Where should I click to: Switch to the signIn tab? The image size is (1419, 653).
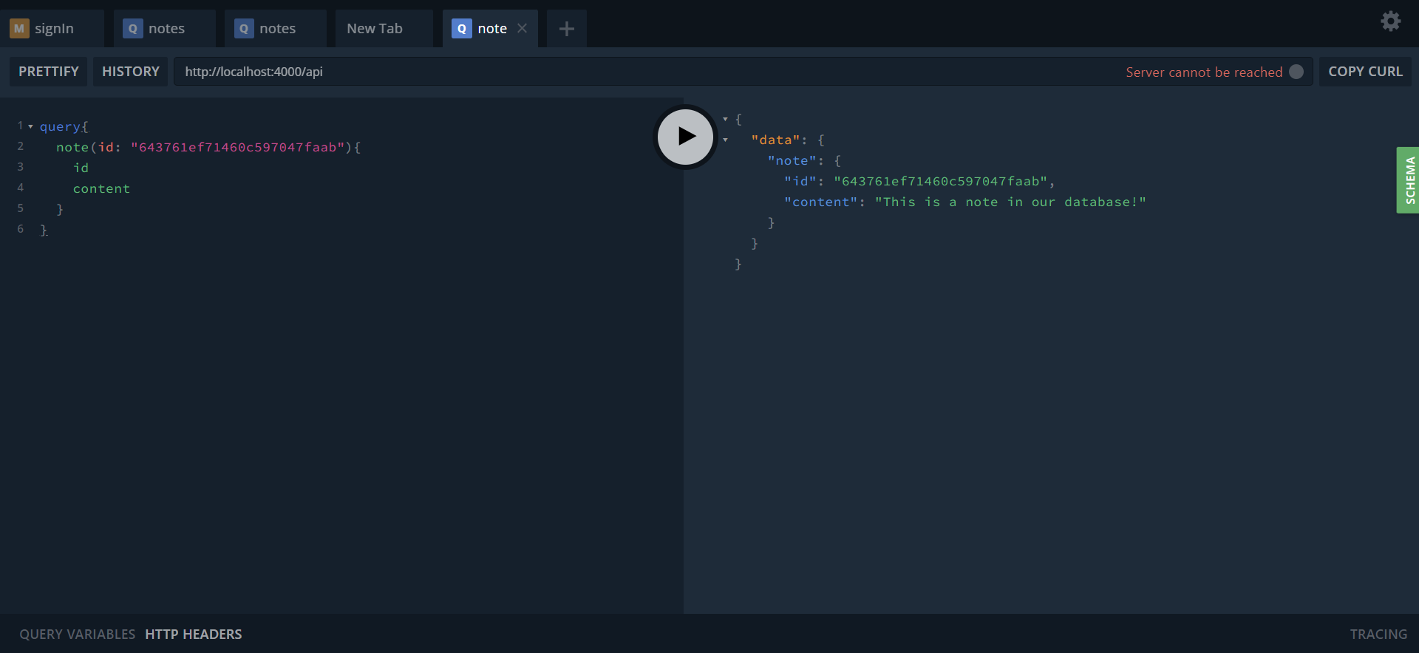[52, 29]
